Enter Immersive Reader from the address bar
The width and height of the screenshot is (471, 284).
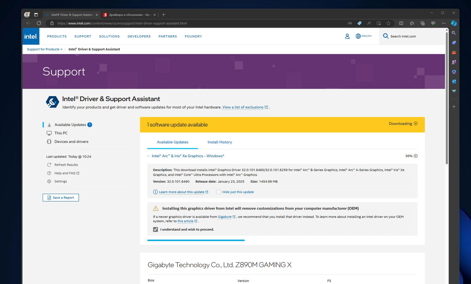click(379, 23)
